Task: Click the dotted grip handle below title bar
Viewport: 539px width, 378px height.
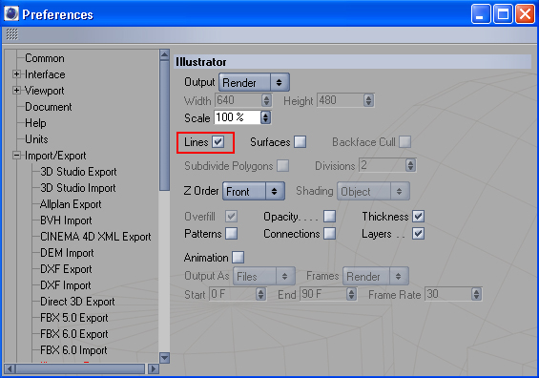Action: tap(12, 34)
